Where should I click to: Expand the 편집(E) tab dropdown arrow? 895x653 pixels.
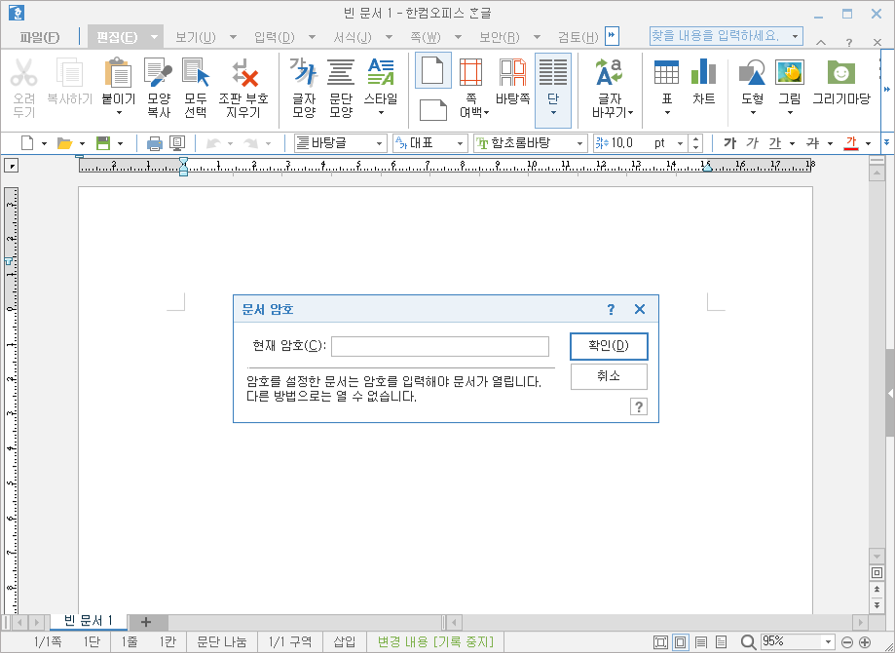154,38
